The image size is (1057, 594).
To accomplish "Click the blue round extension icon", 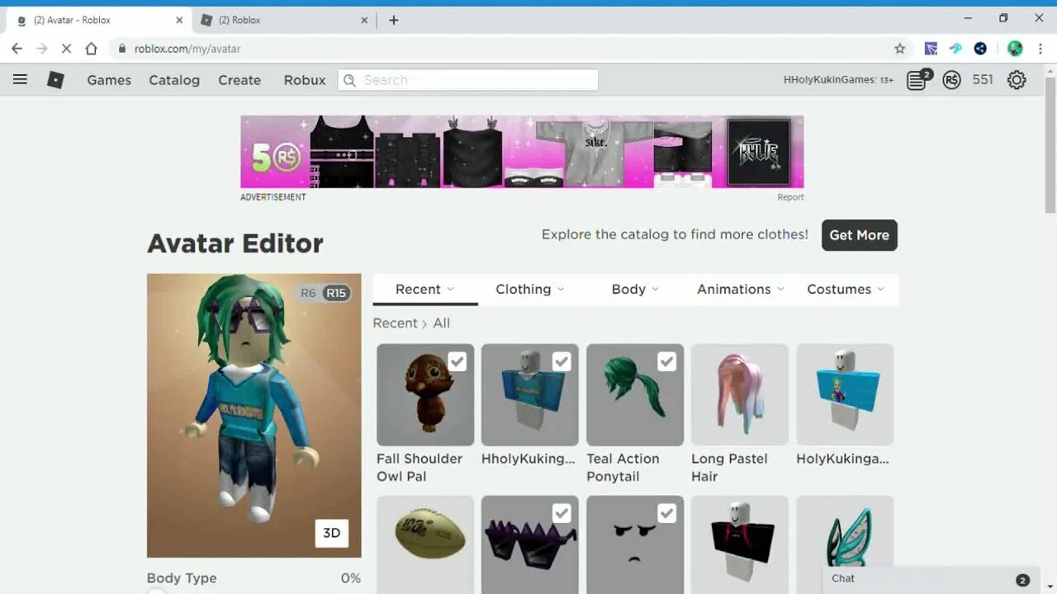I will click(x=980, y=49).
